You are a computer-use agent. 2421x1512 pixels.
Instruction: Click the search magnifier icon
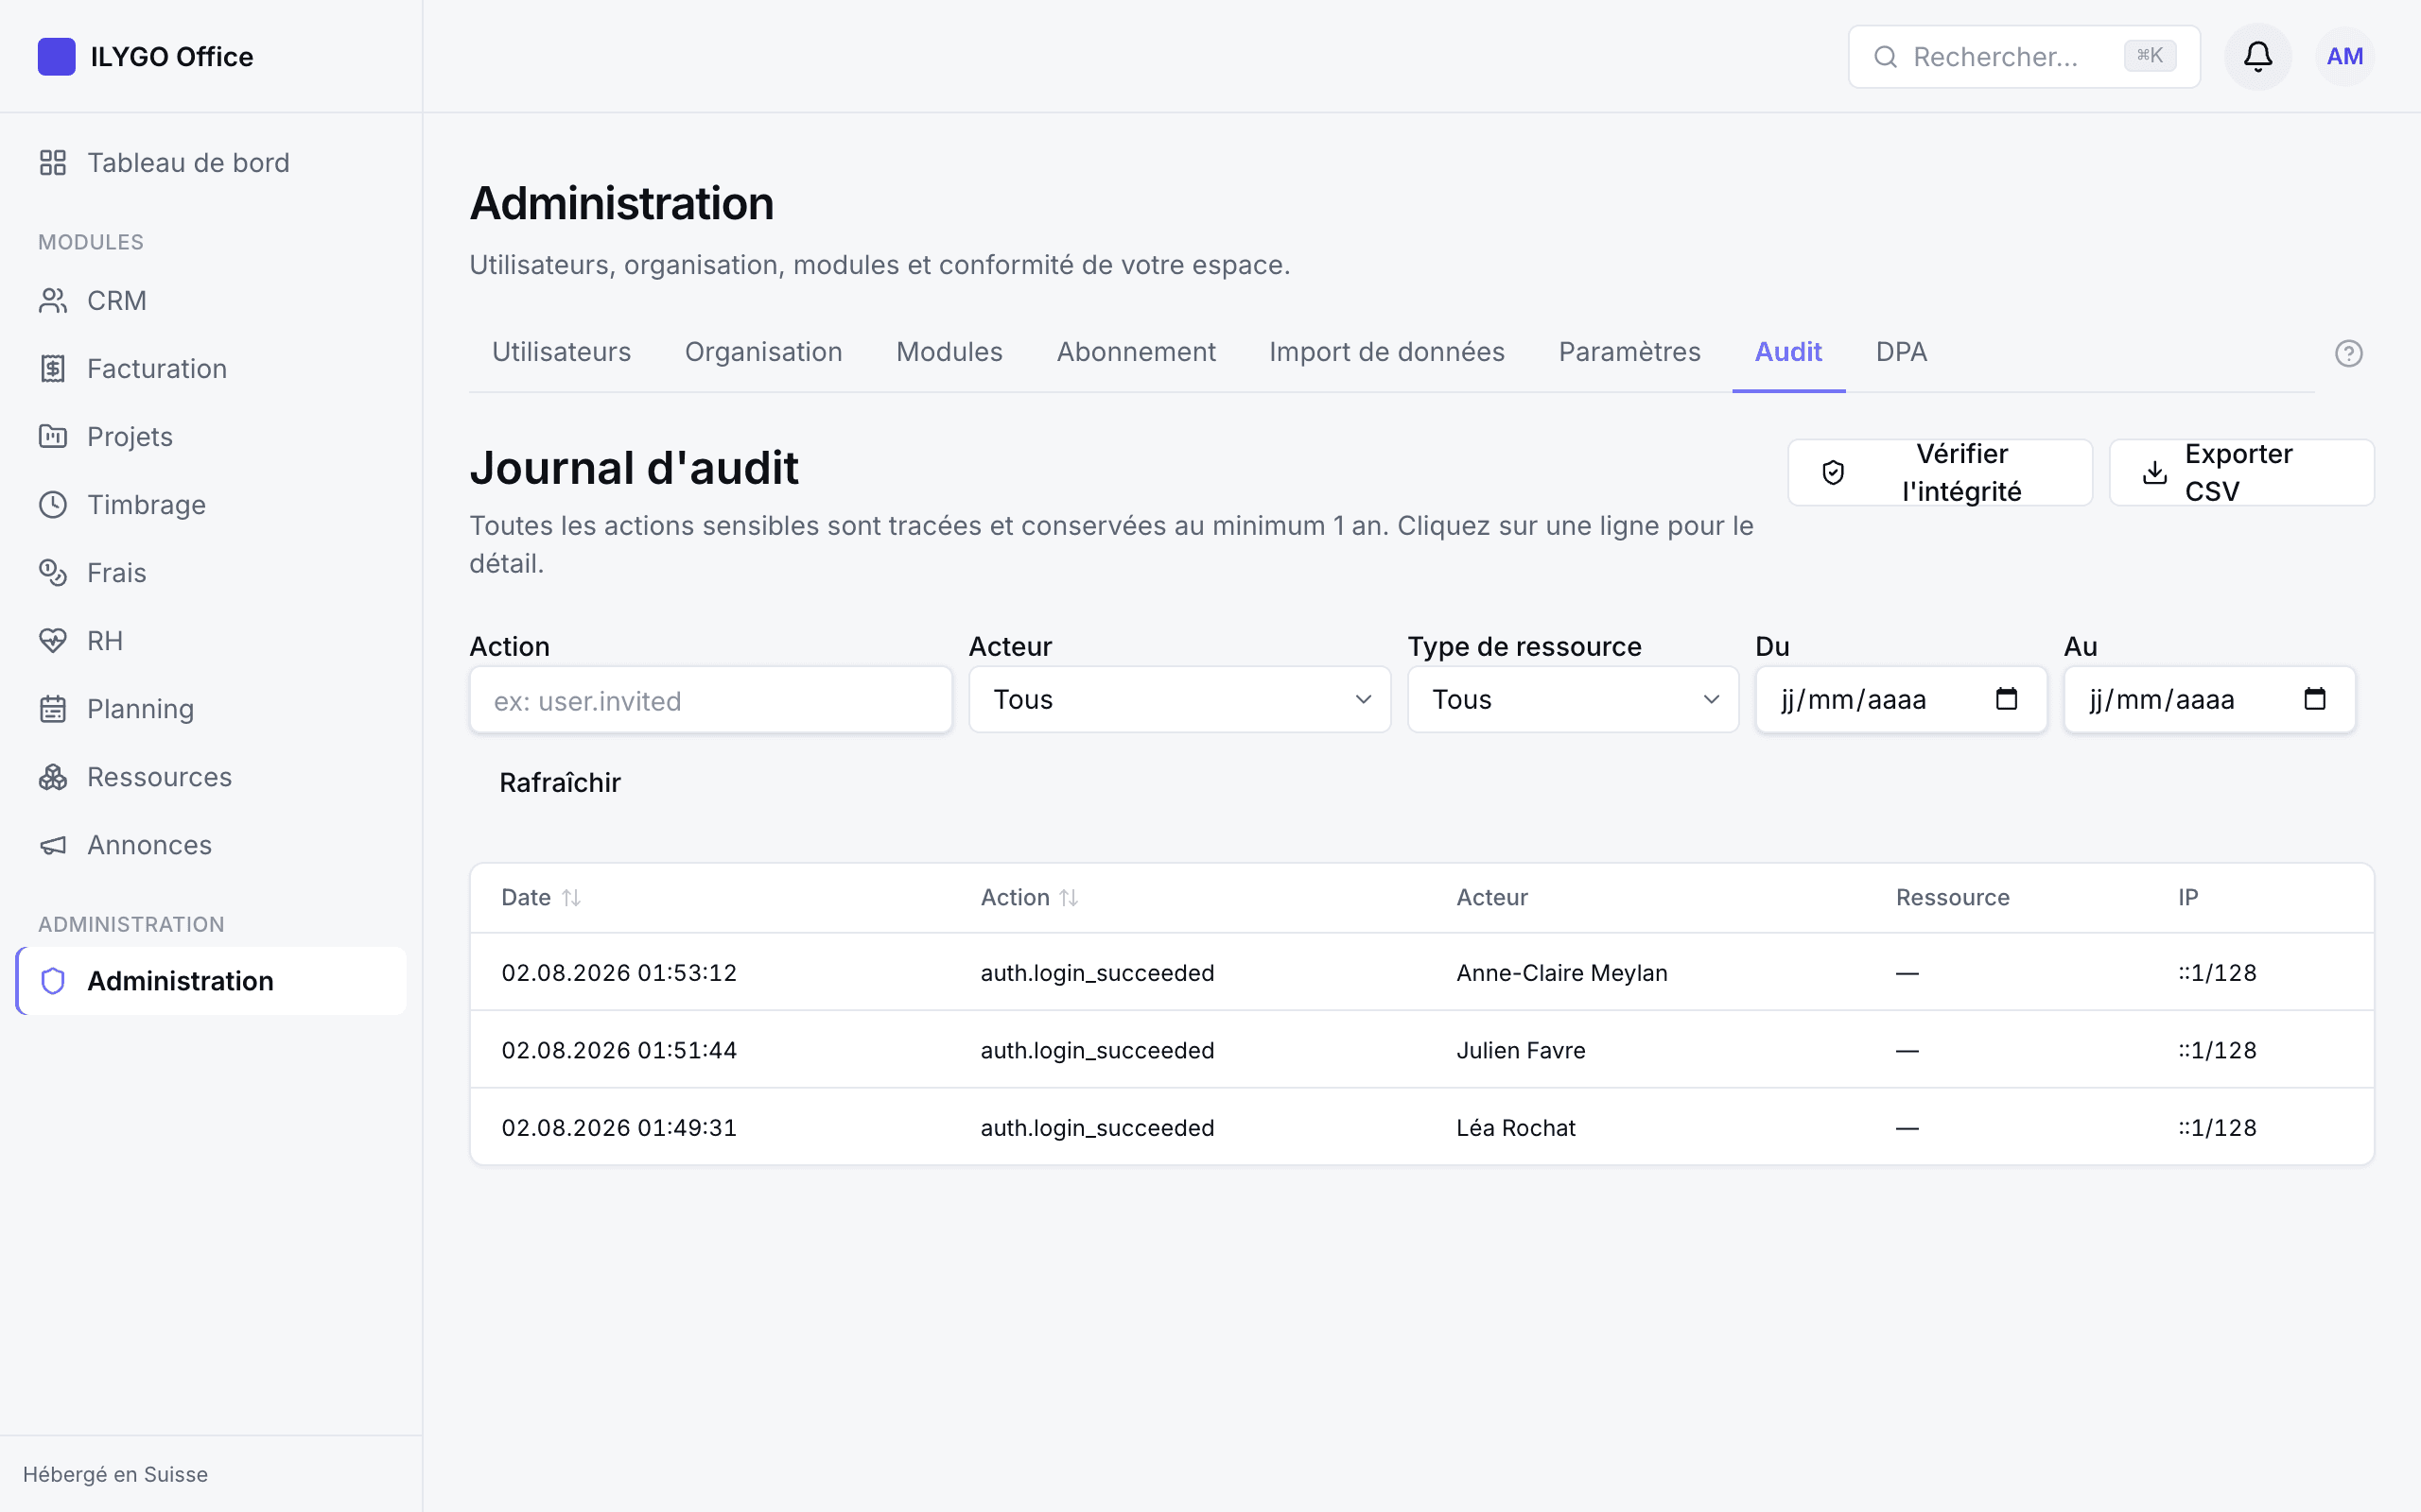(1885, 57)
